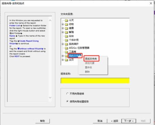Image resolution: width=155 pixels, height=125 pixels.
Task: Close the 报告向导 dialog
Action: 151,3
